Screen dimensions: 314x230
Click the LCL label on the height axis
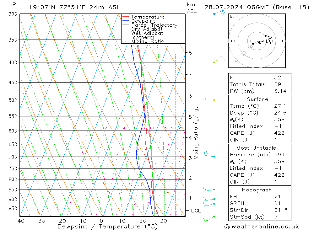coord(196,211)
